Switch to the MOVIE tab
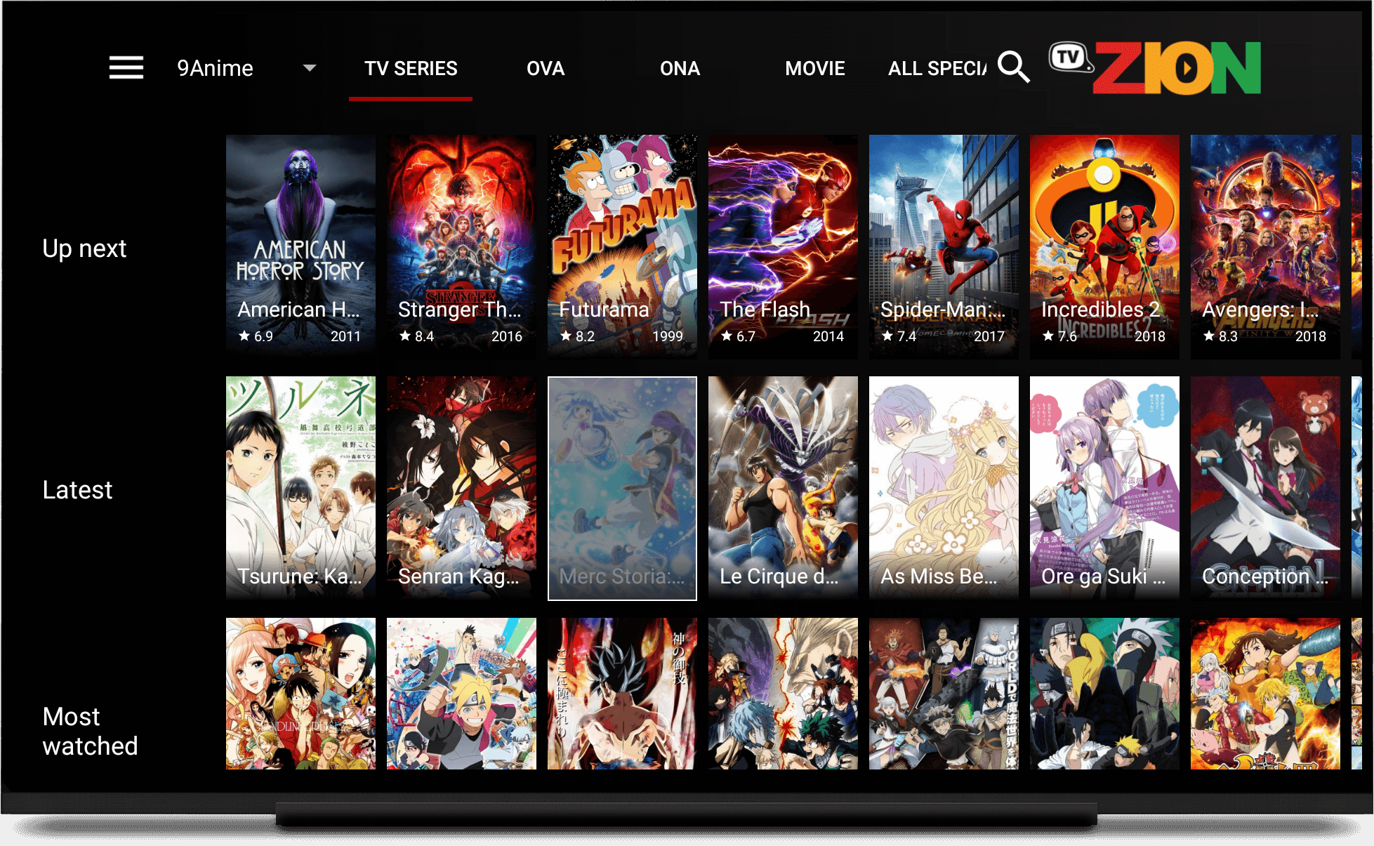The width and height of the screenshot is (1374, 846). click(x=814, y=68)
